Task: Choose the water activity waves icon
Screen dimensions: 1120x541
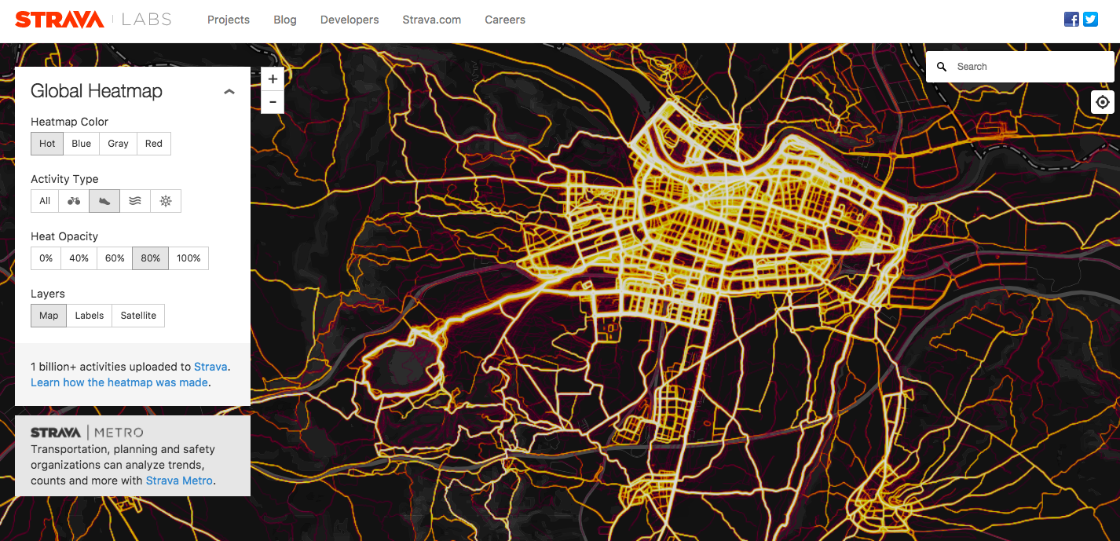Action: pyautogui.click(x=135, y=201)
